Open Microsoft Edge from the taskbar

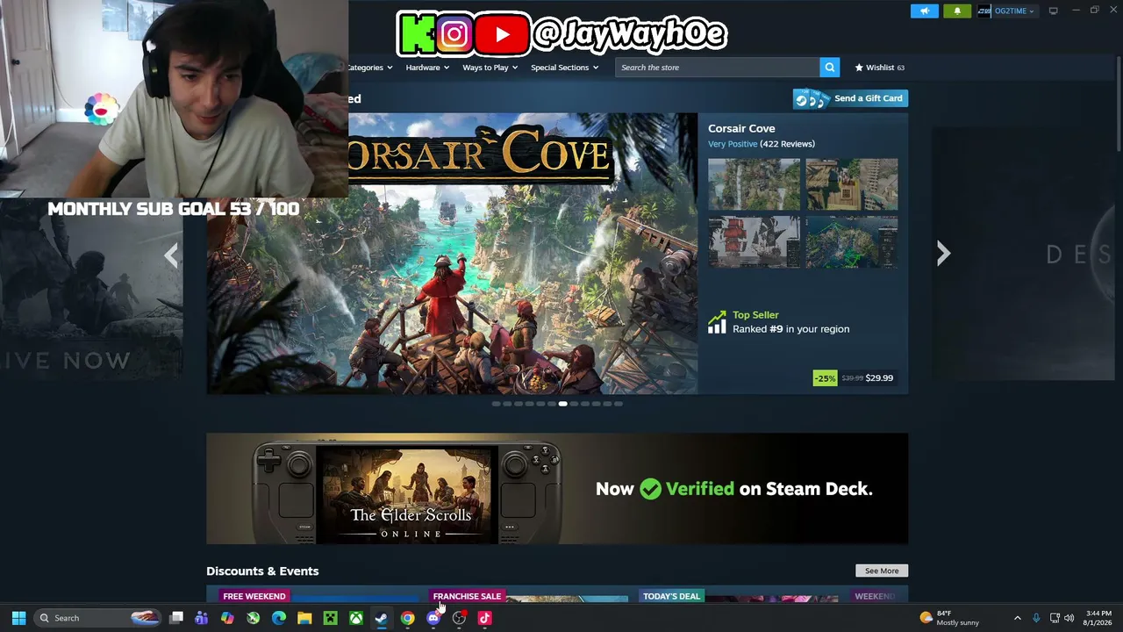(x=279, y=618)
